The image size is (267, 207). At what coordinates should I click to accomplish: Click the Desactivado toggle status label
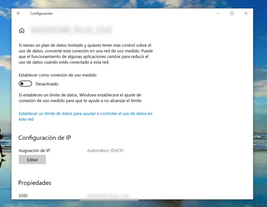(x=47, y=84)
